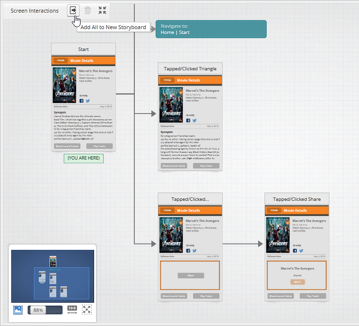Click the Screen Interactions panel title
This screenshot has width=359, height=326.
[x=34, y=11]
